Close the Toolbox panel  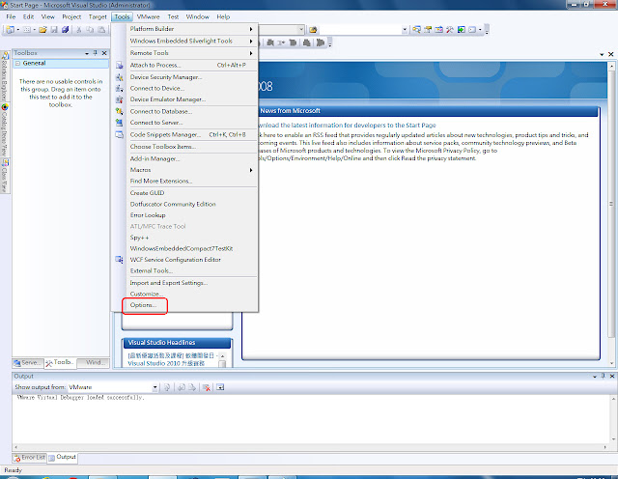pos(104,53)
